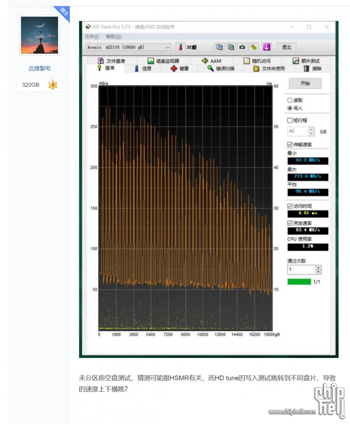Maximize the HD Tune Pro window
Viewport: 350px width, 424px height.
[x=309, y=27]
